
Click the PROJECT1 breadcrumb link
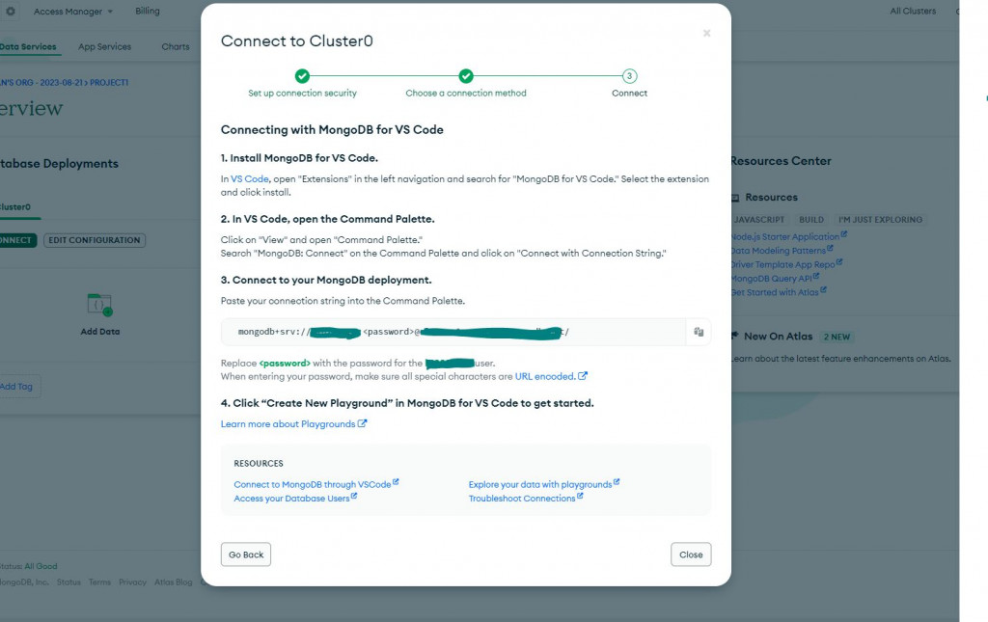109,83
